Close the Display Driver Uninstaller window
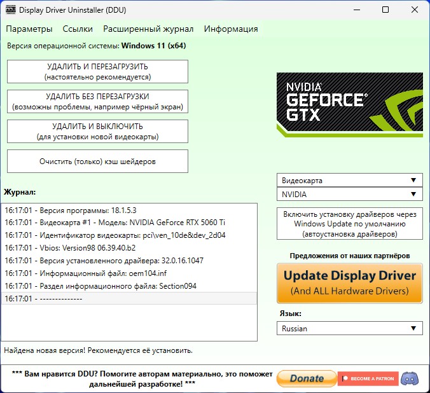This screenshot has width=430, height=393. (415, 10)
